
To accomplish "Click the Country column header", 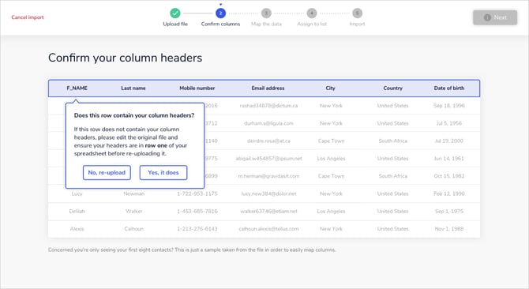I will 392,88.
